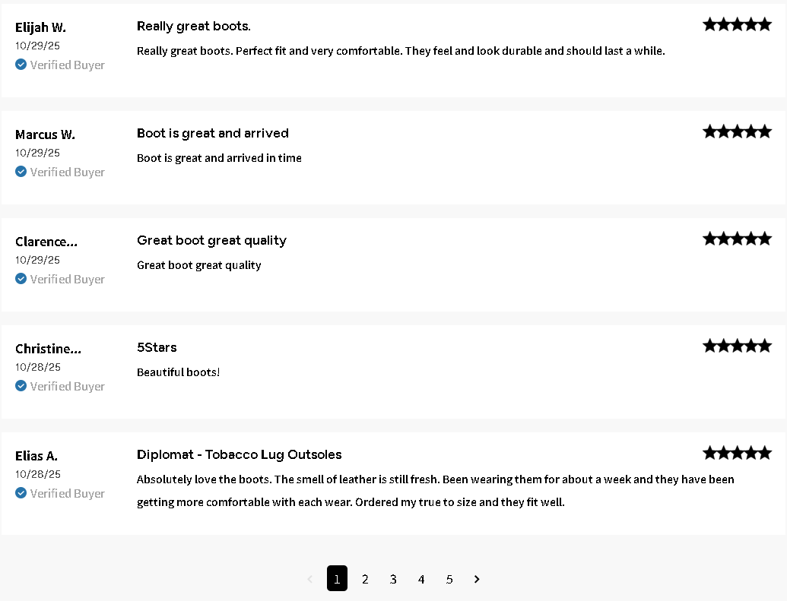Click the previous page arrow
The width and height of the screenshot is (787, 601).
pos(309,579)
